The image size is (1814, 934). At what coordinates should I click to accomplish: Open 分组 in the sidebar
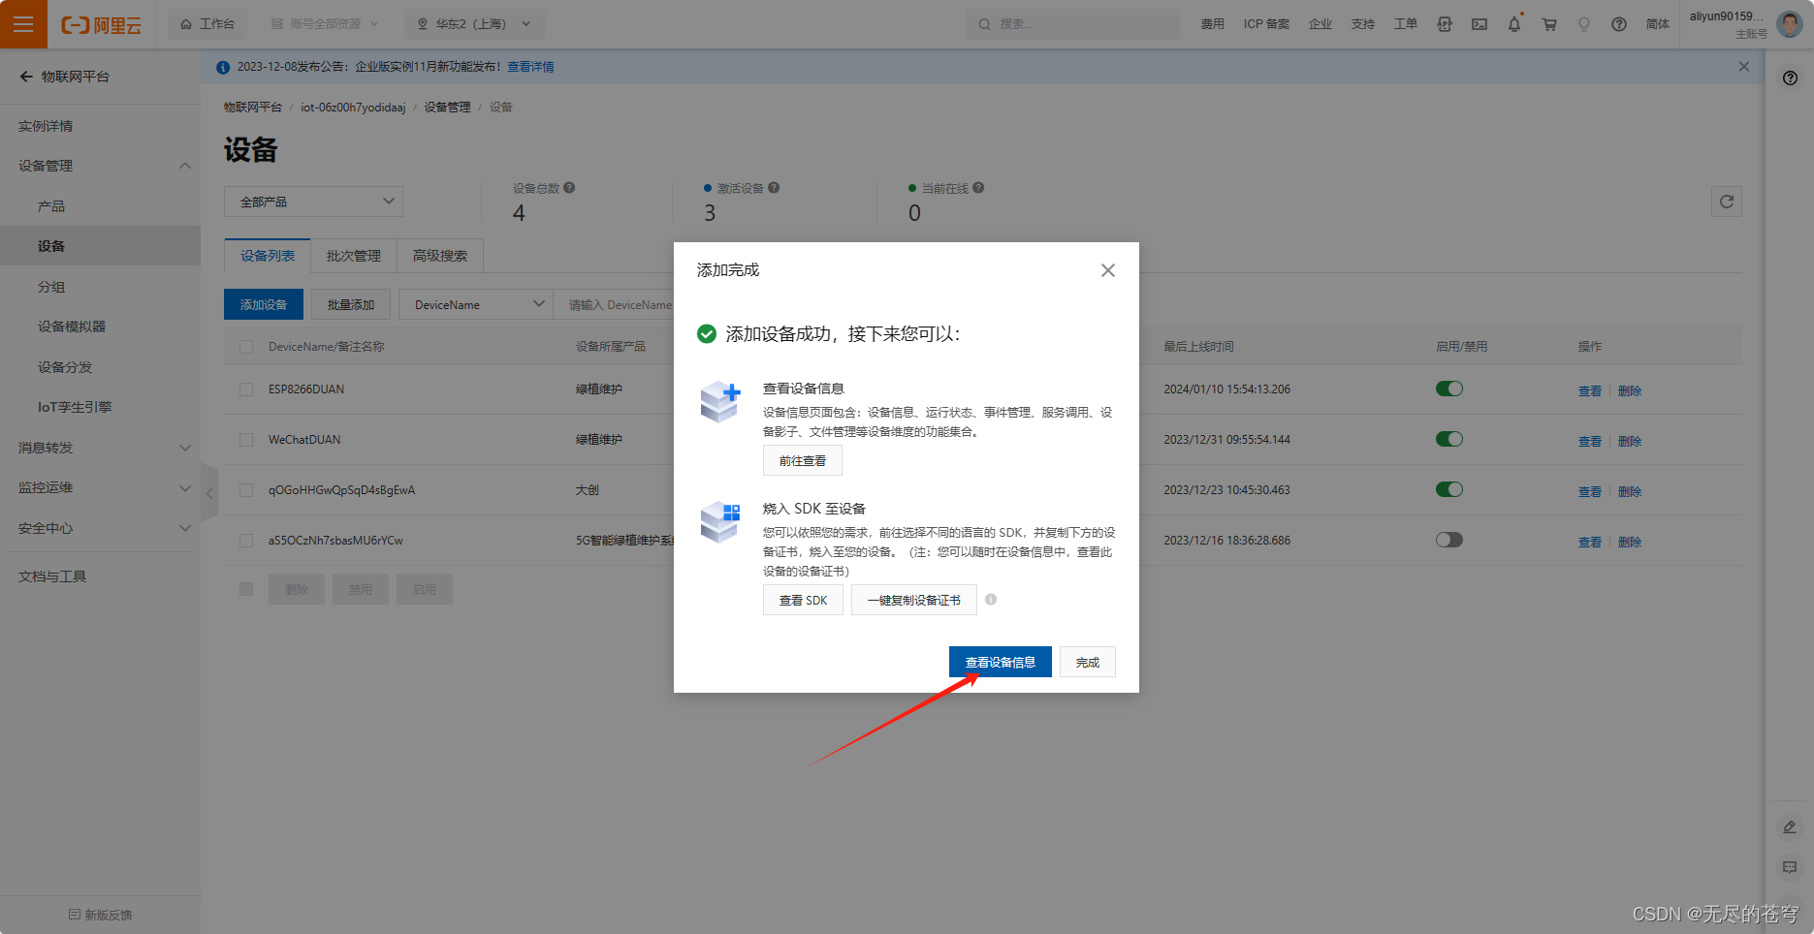tap(51, 287)
